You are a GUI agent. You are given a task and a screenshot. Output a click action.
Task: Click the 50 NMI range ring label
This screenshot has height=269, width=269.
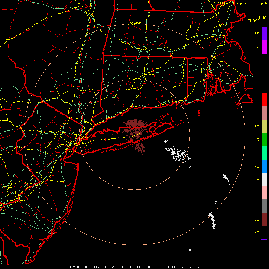pyautogui.click(x=134, y=79)
